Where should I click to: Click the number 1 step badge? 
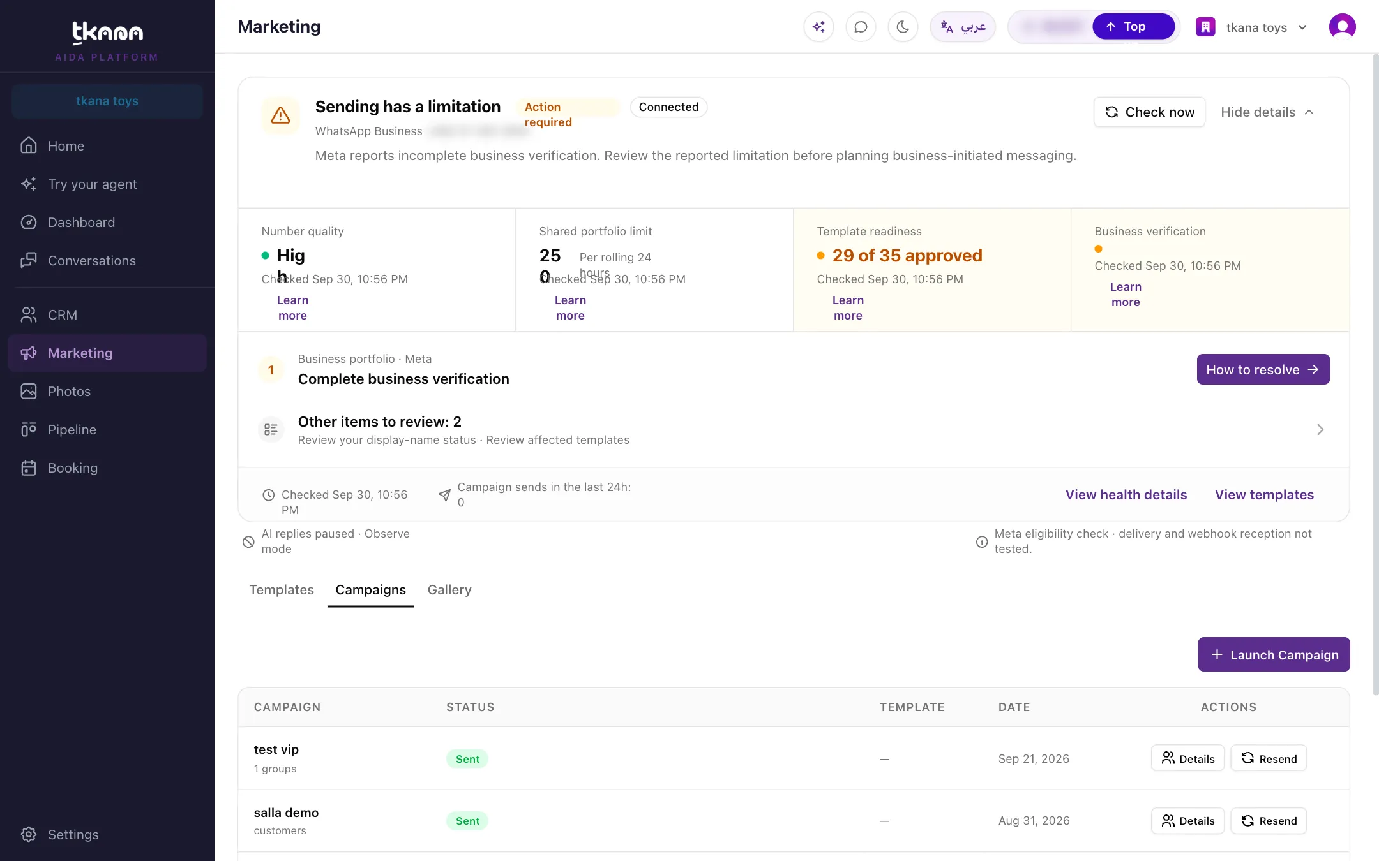[271, 370]
